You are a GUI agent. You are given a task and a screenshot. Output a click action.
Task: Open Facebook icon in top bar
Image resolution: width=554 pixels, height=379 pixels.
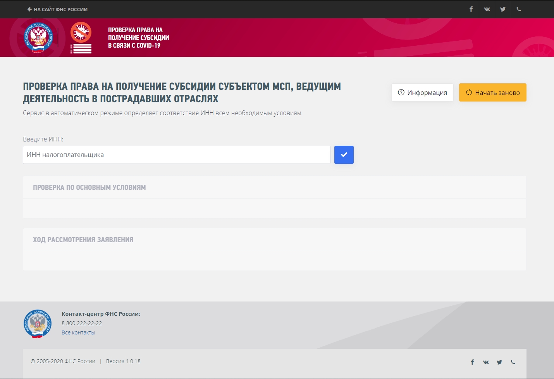point(471,9)
